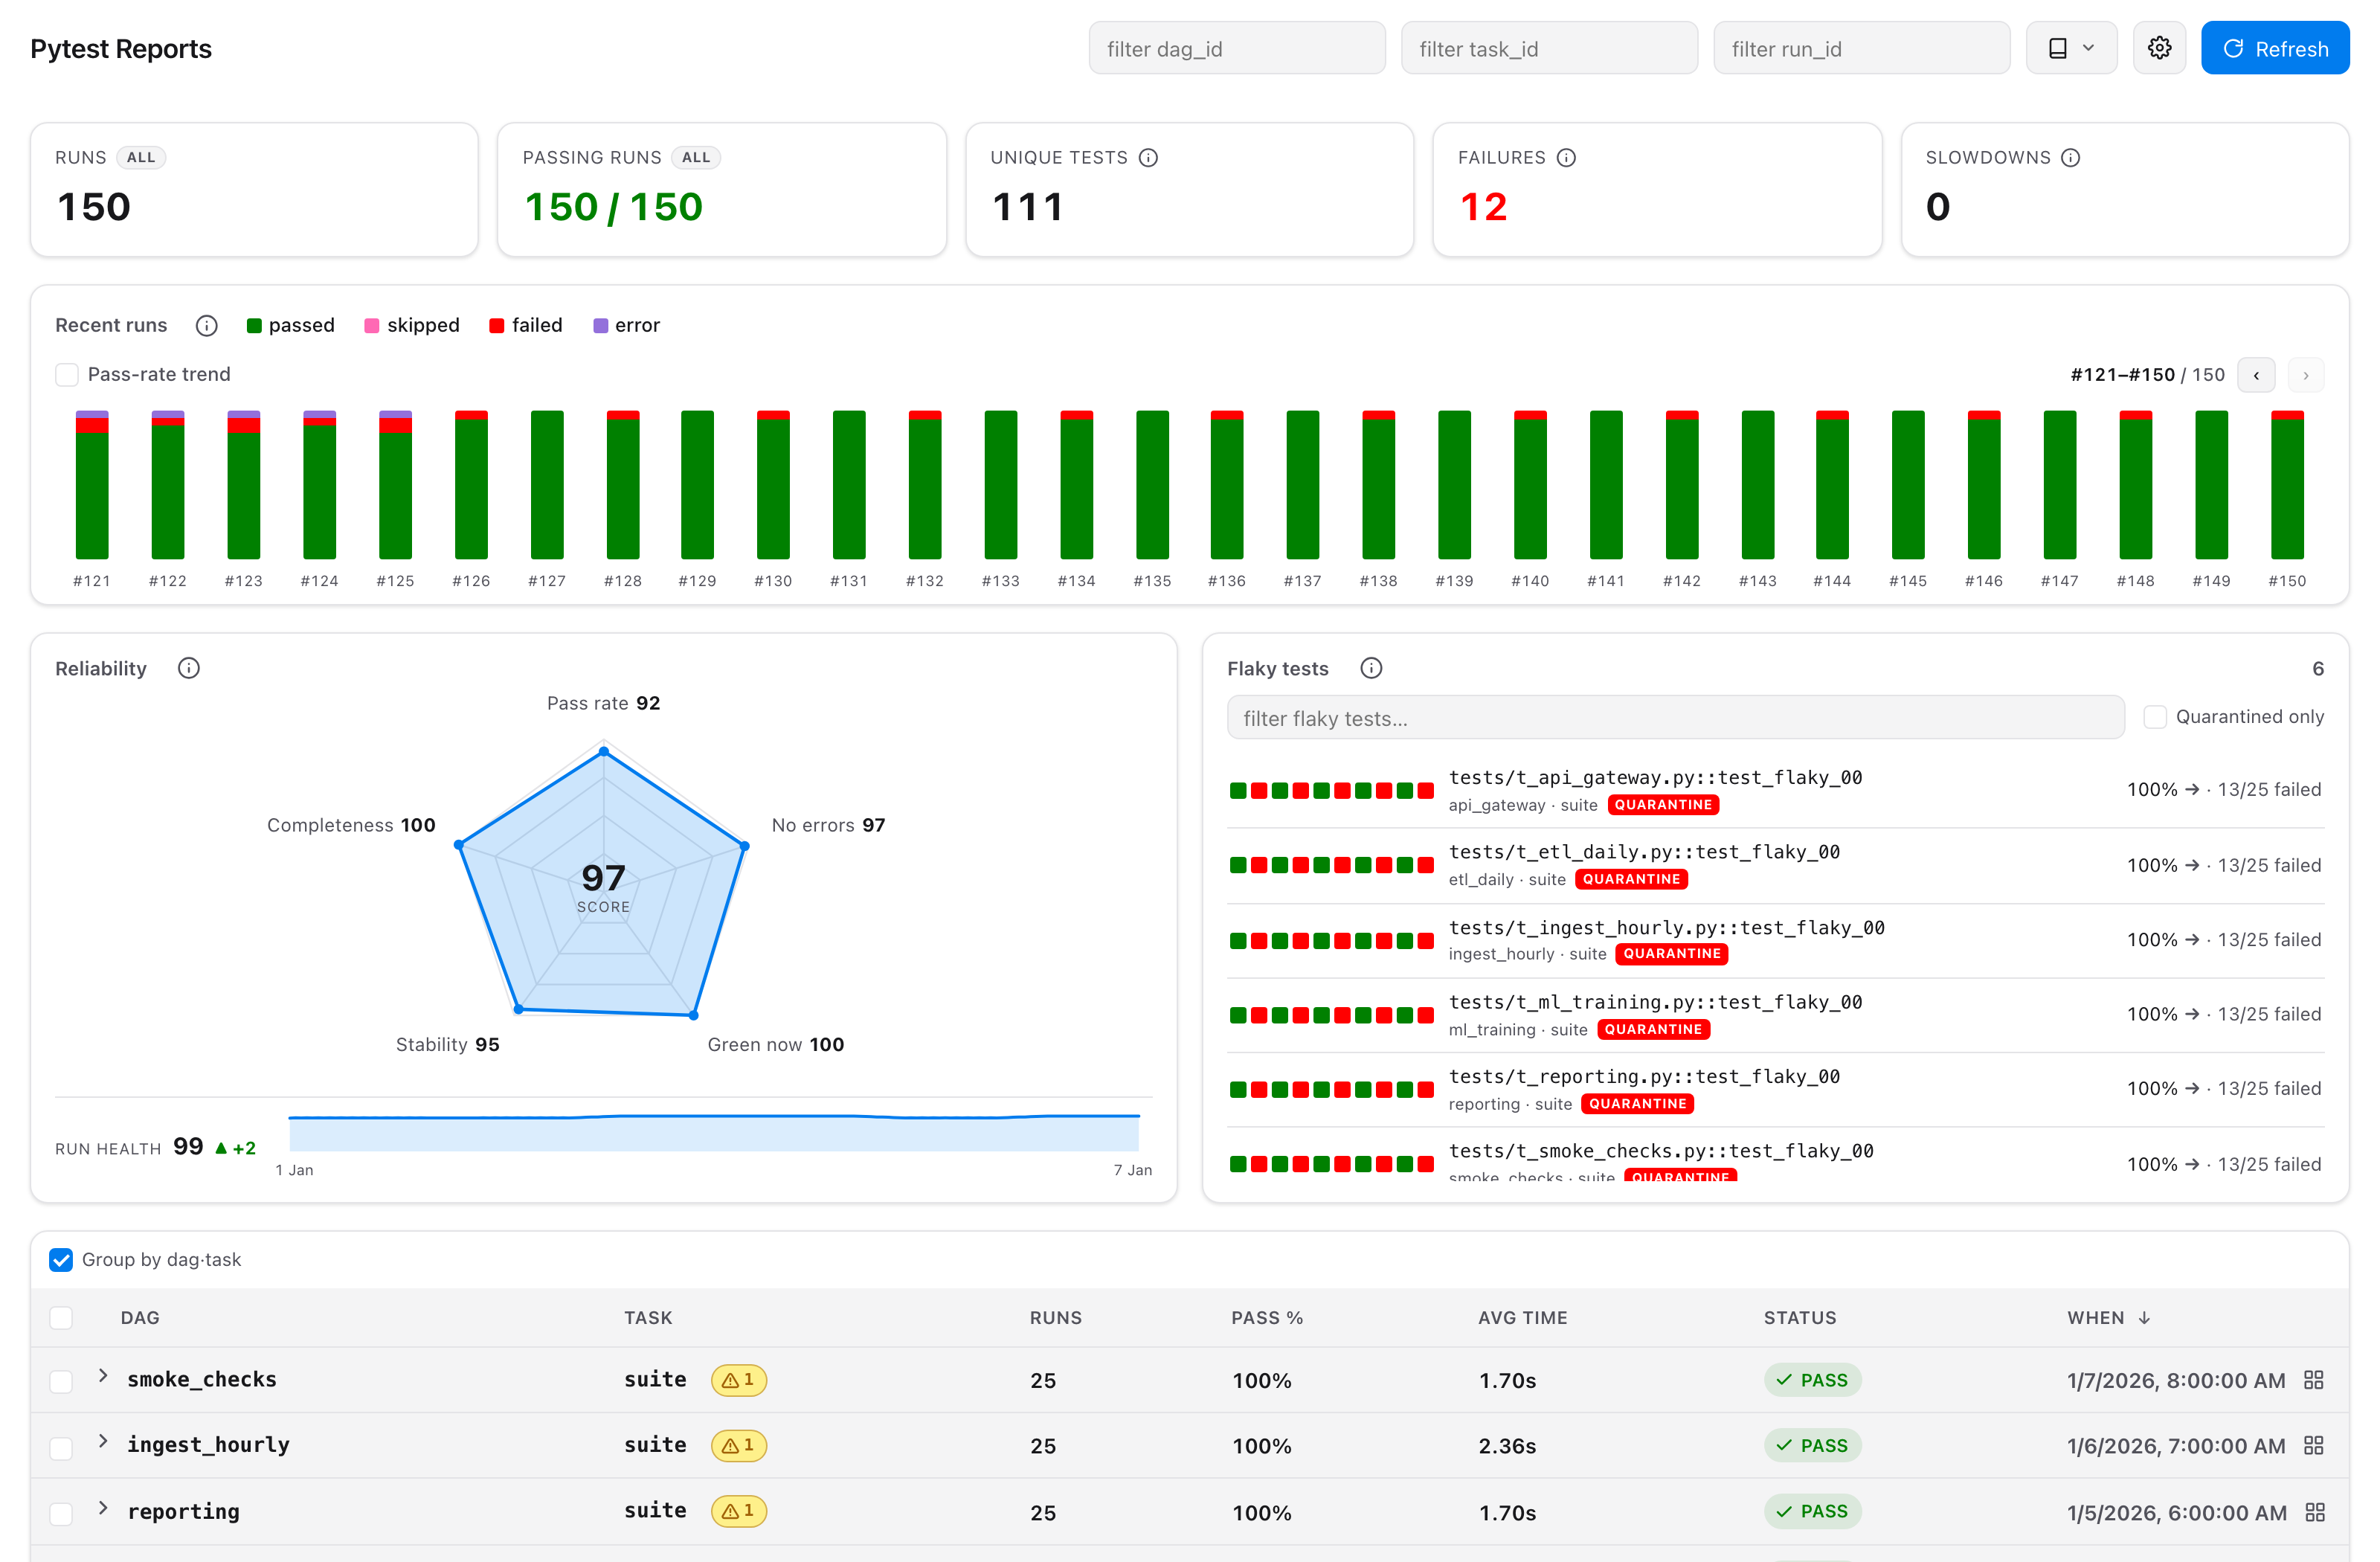Sort by the DAG column header
Viewport: 2380px width, 1562px height.
point(140,1318)
